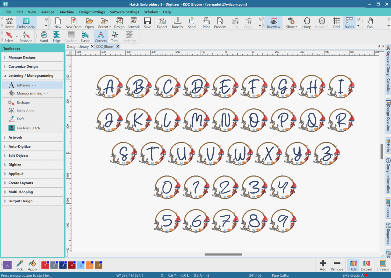Open the Software Settings menu

click(124, 12)
